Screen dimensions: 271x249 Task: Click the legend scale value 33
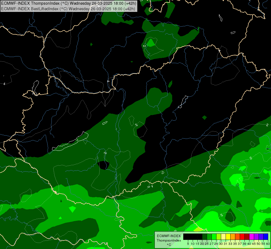pos(230,244)
